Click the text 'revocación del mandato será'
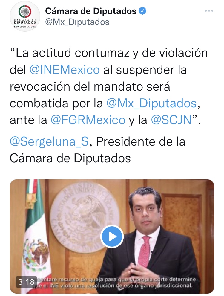Viewport: 224px width, 296px height. click(x=90, y=87)
